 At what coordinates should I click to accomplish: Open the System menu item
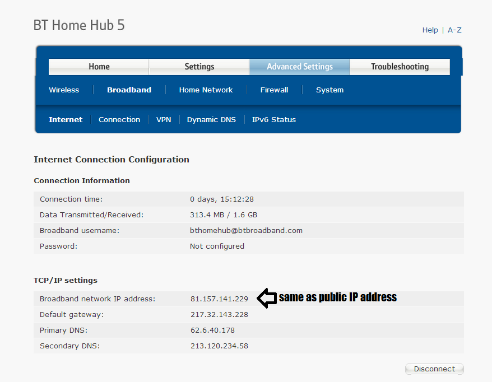tap(329, 90)
